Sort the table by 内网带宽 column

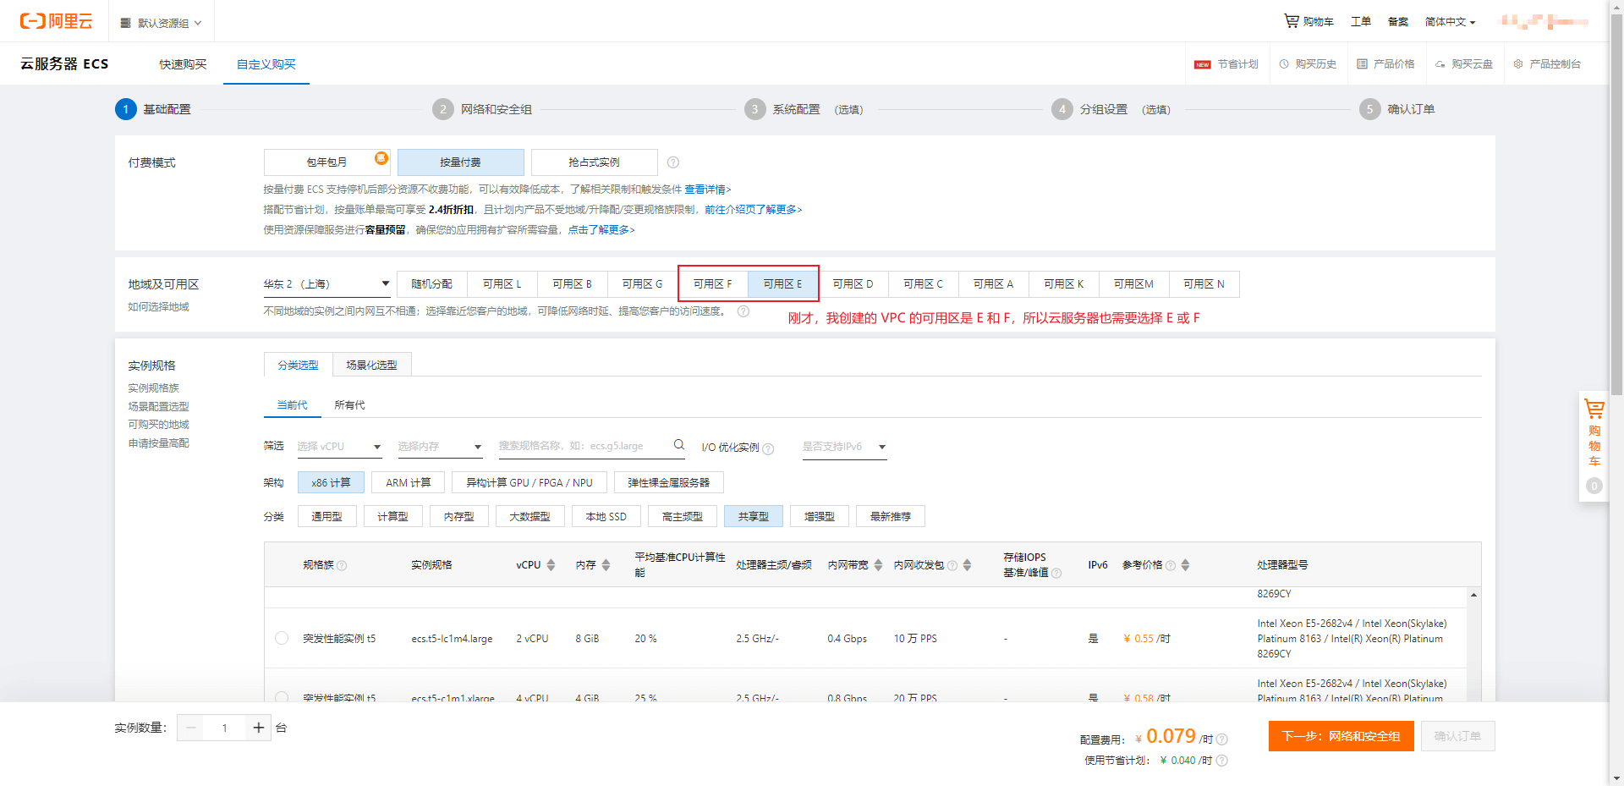878,565
